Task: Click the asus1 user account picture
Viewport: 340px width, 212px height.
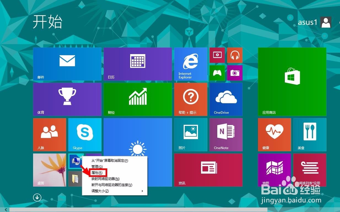Action: pos(326,22)
